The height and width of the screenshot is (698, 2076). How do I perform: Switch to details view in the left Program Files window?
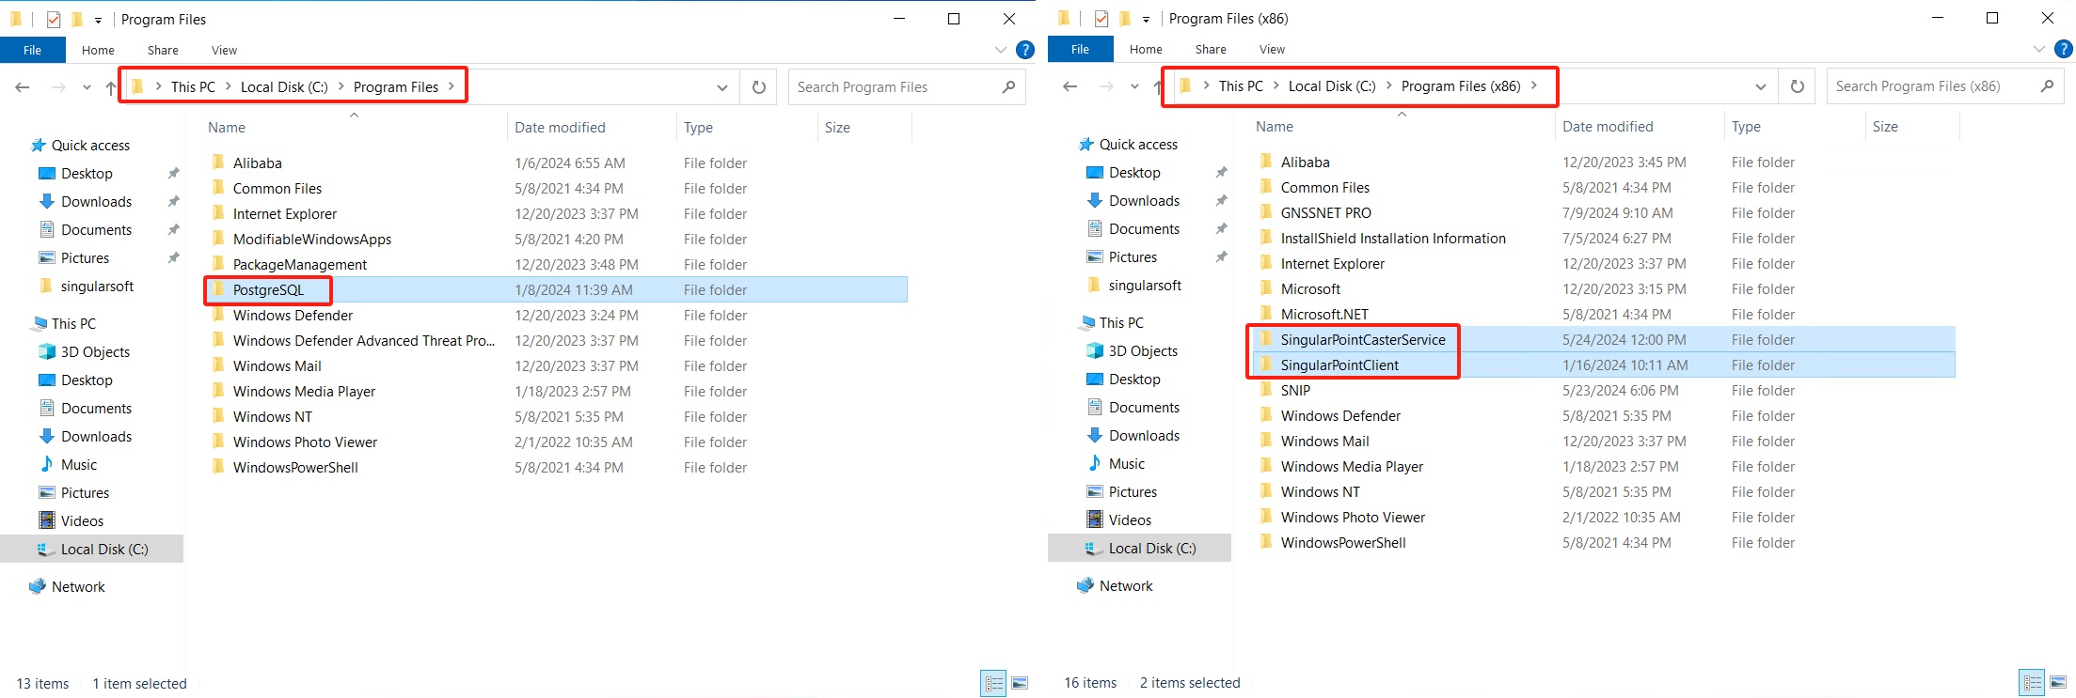[992, 683]
